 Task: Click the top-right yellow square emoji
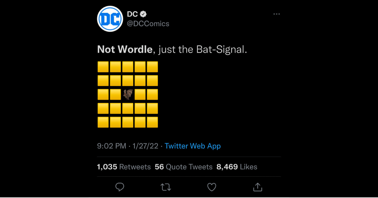coord(152,67)
